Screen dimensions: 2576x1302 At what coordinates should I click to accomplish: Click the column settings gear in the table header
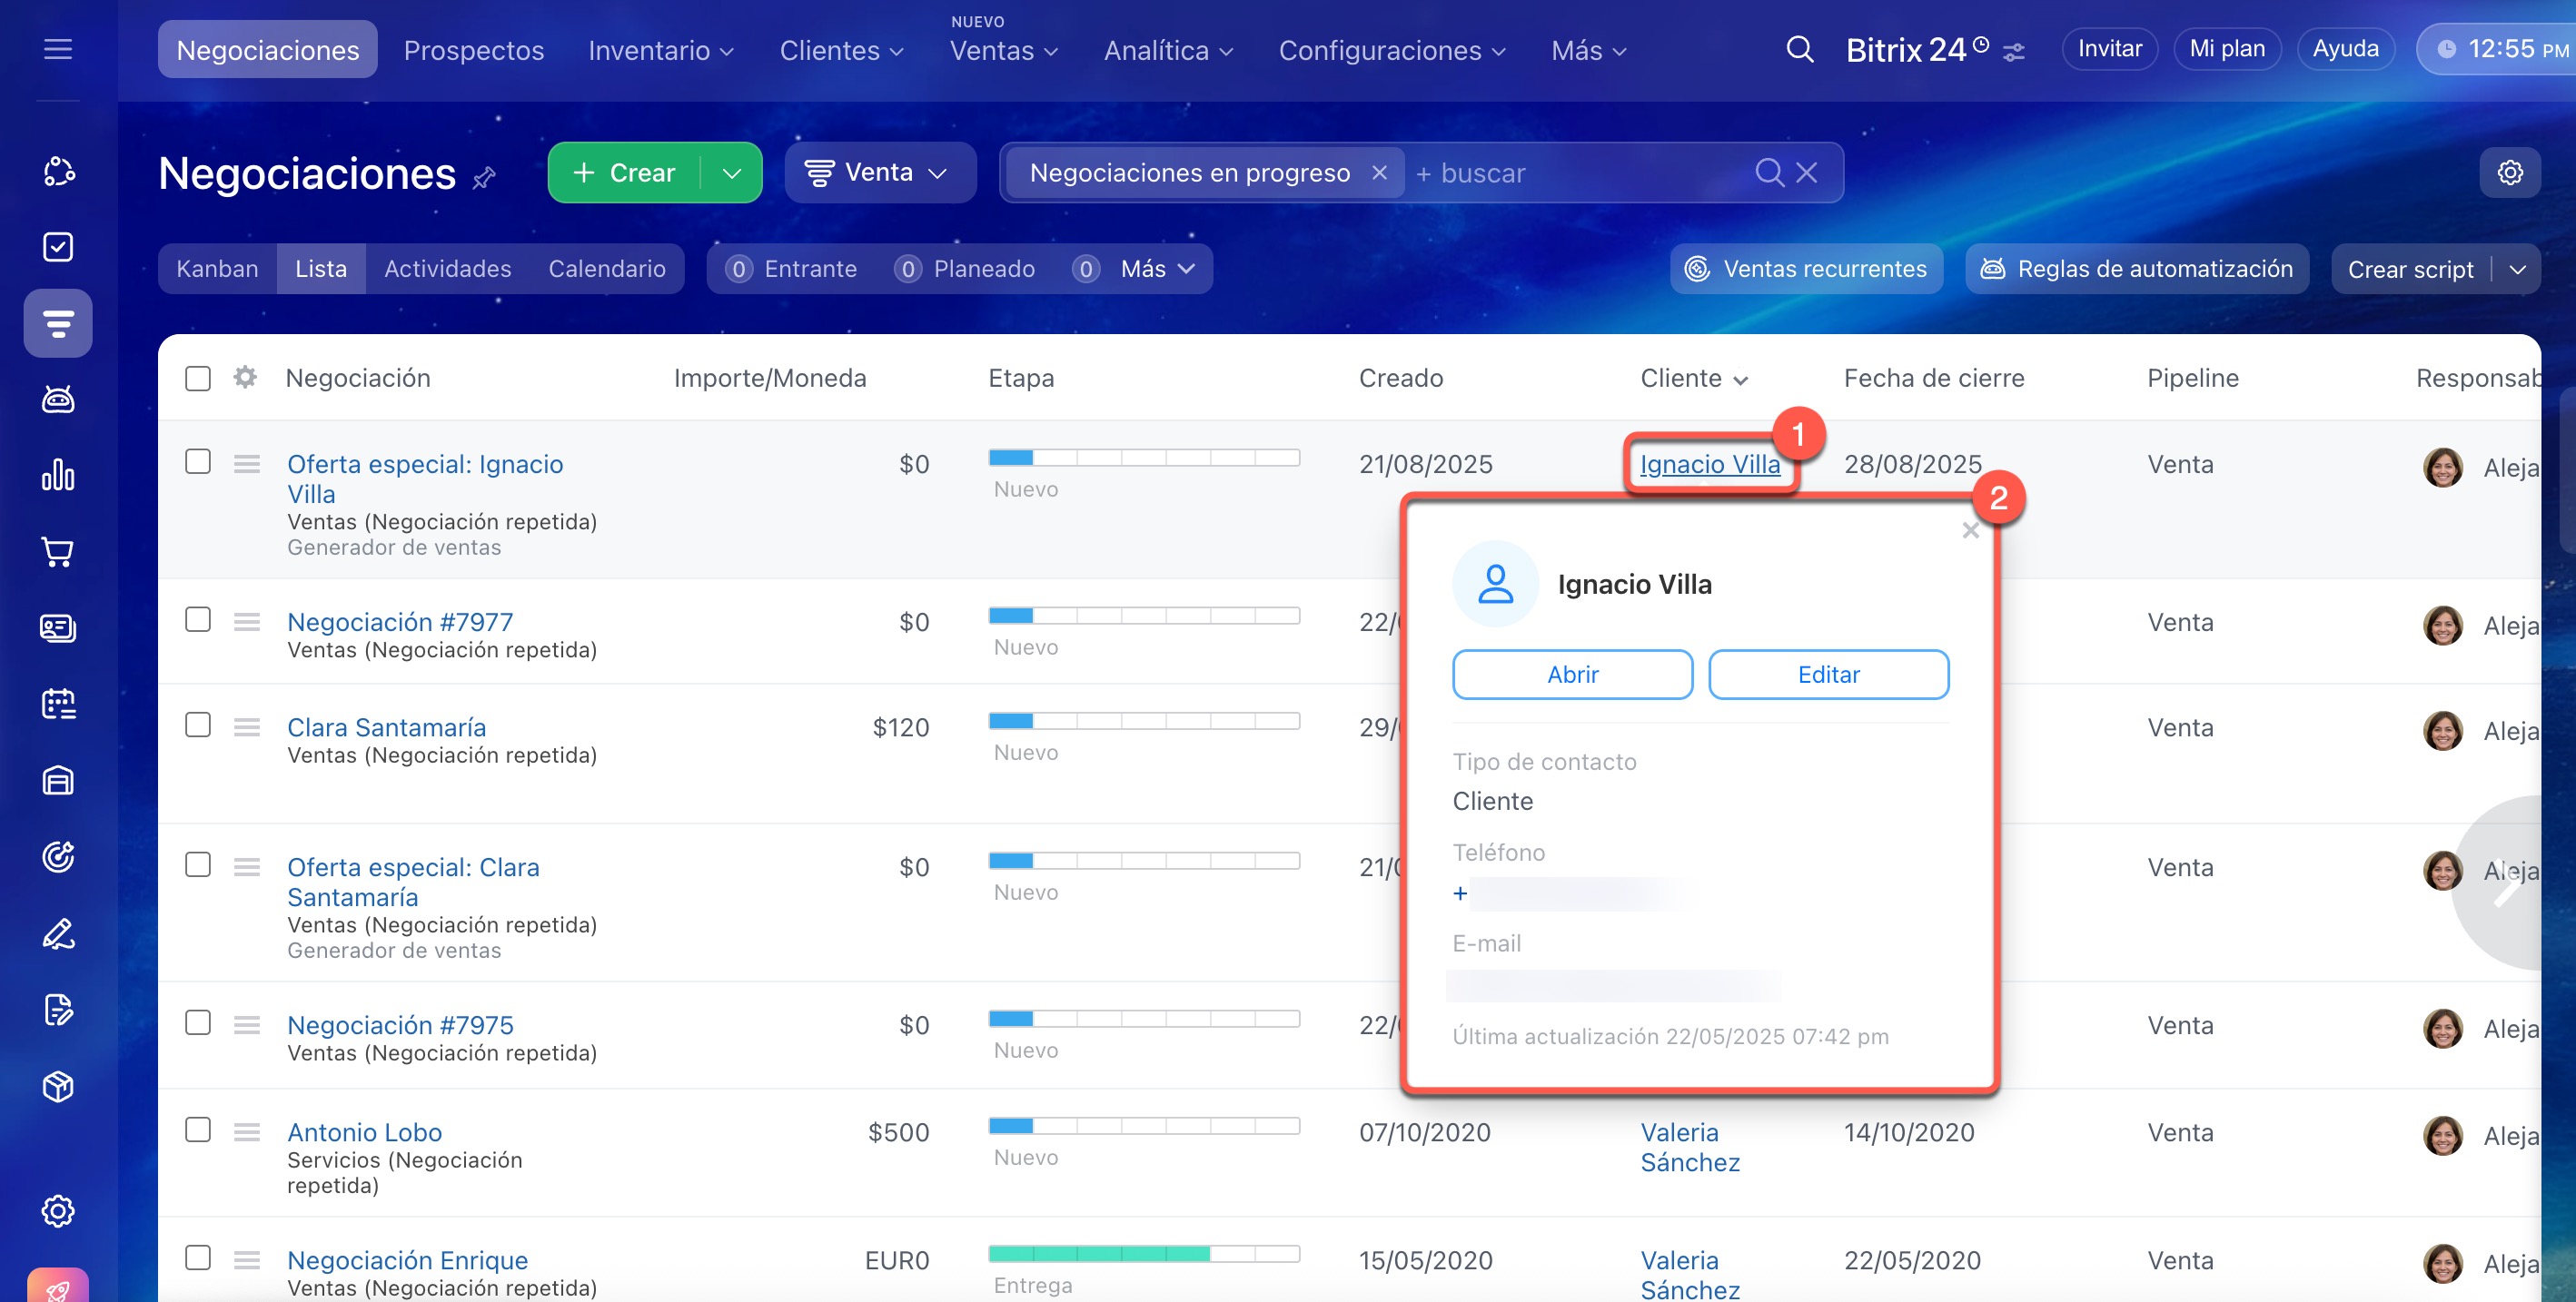tap(245, 378)
